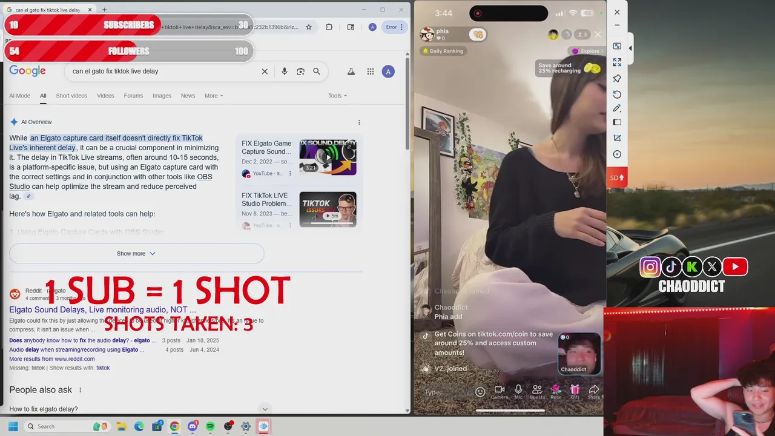The height and width of the screenshot is (436, 775).
Task: Open the Search Labs flask icon
Action: (x=351, y=71)
